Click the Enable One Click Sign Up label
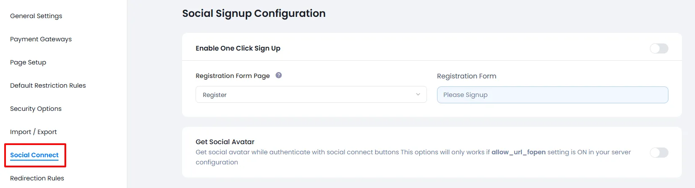 pyautogui.click(x=238, y=48)
